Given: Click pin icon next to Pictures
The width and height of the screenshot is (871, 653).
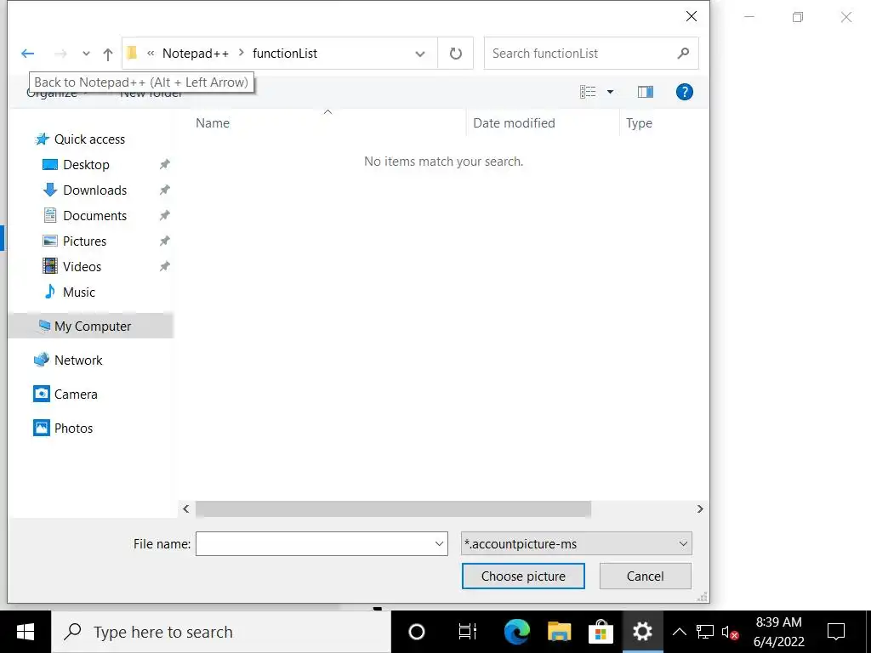Looking at the screenshot, I should [x=164, y=241].
